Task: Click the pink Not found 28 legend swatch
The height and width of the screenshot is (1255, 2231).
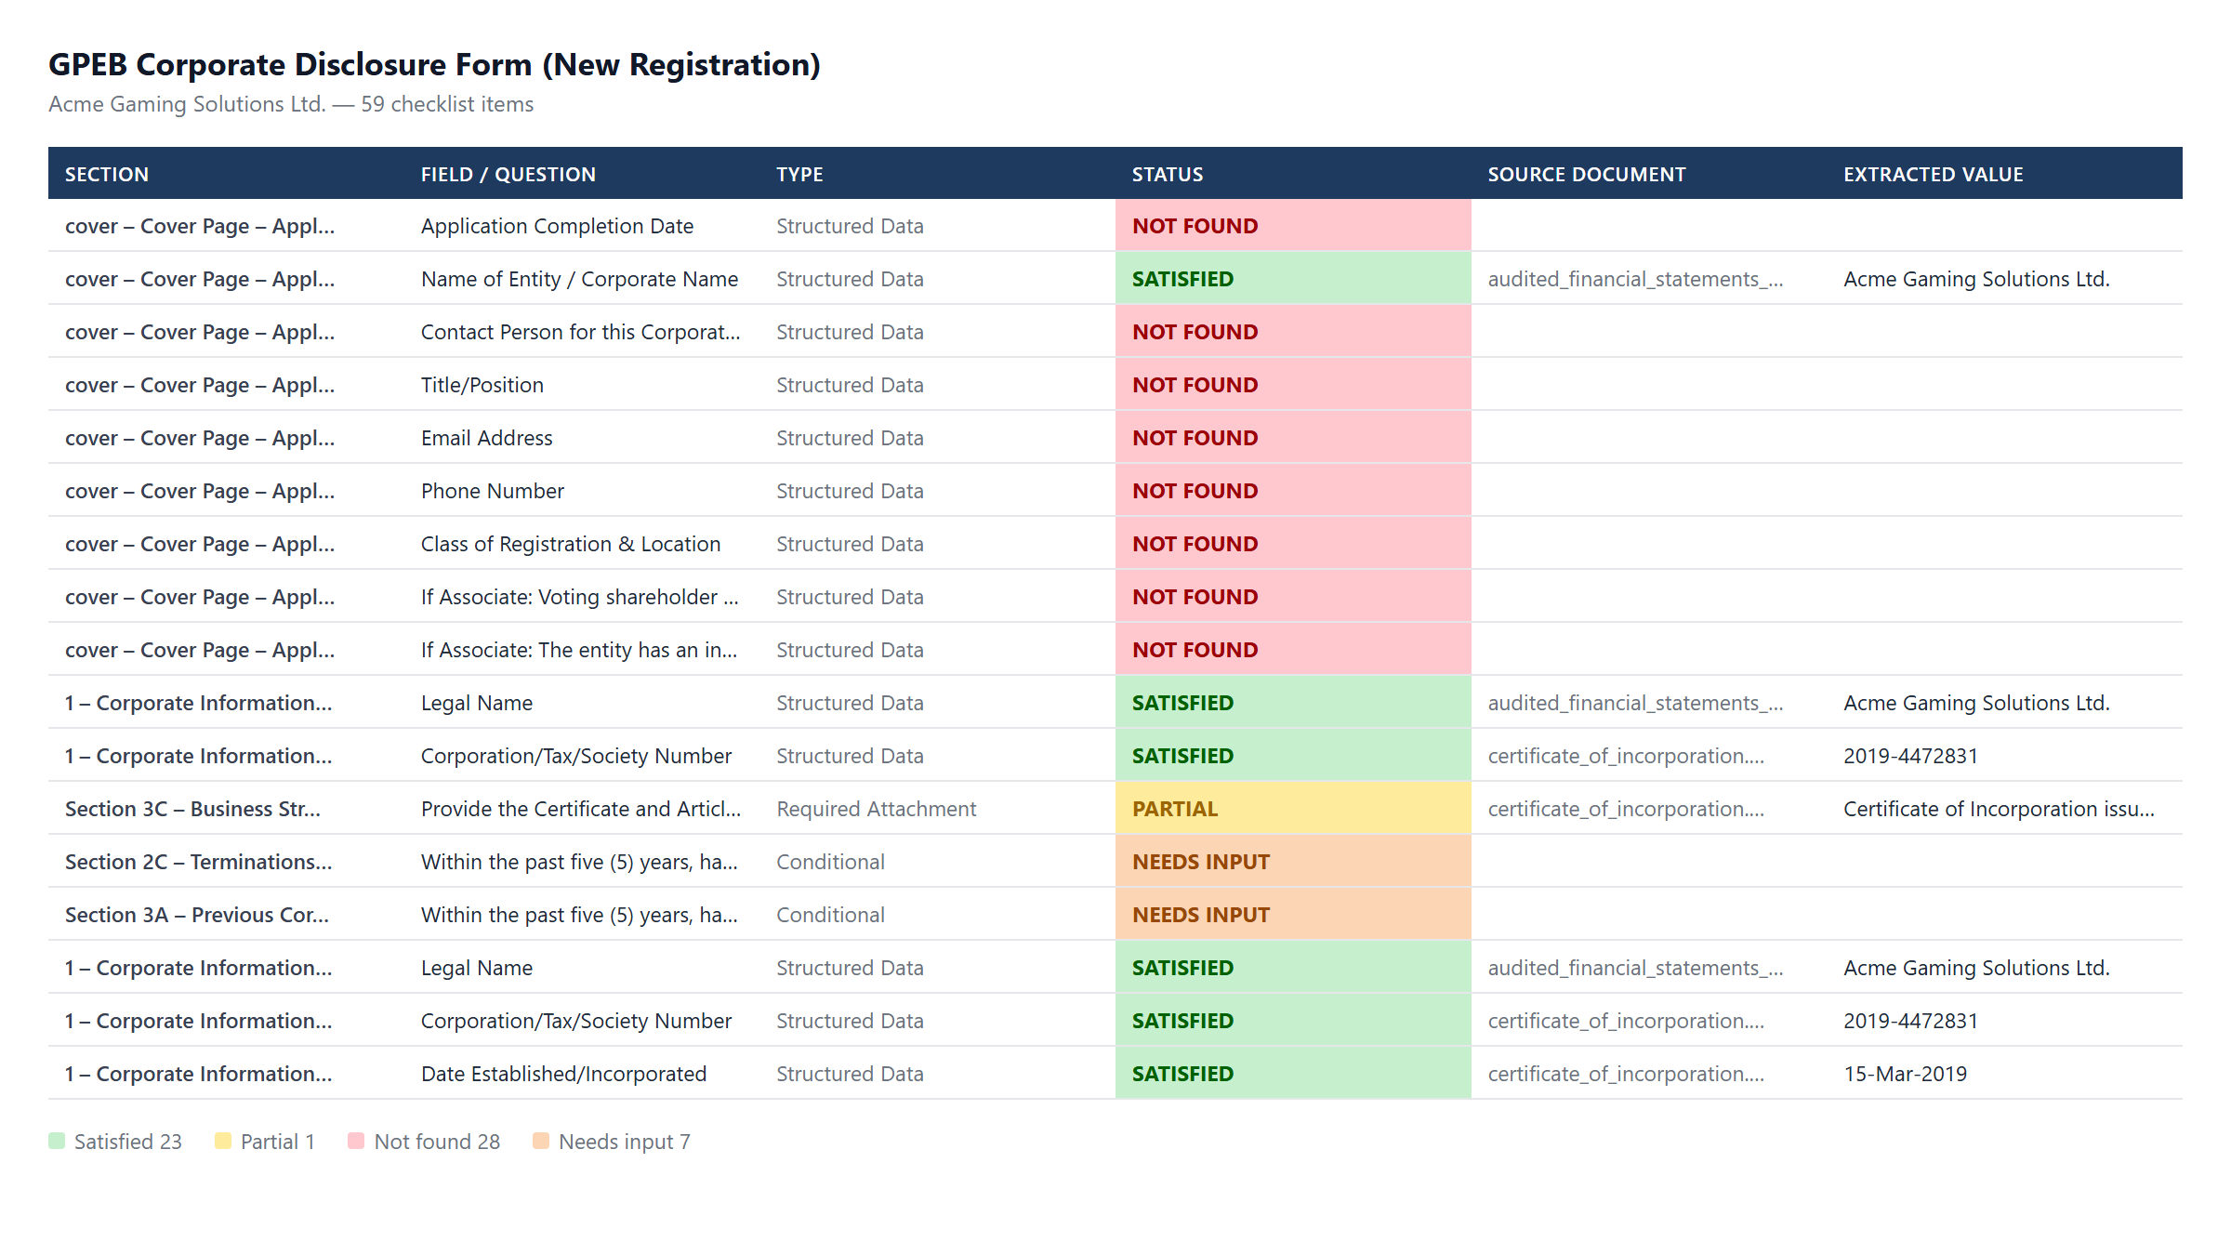Action: pyautogui.click(x=356, y=1141)
